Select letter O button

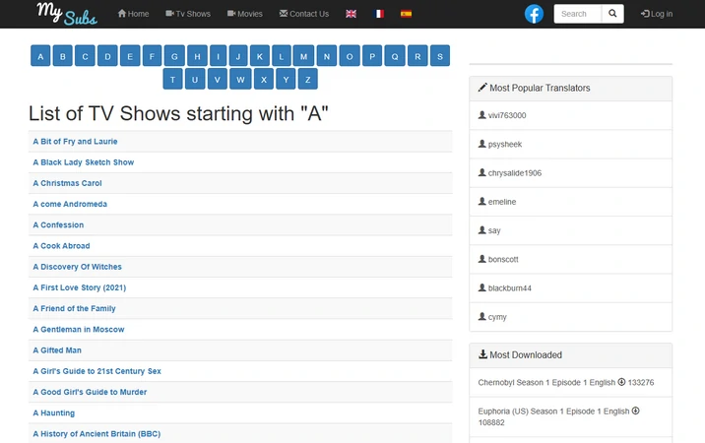pos(350,56)
